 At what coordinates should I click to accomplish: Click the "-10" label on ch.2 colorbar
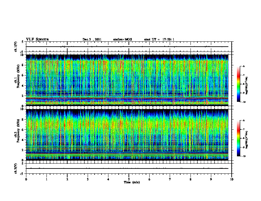244,156
